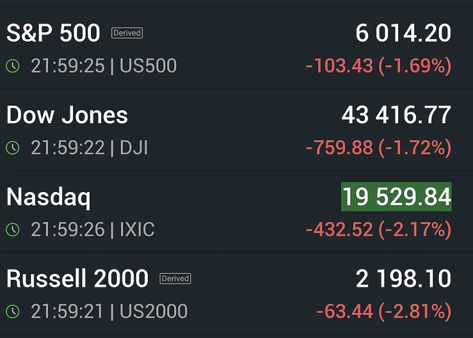Click the IXIC ticker symbol
Viewport: 473px width, 338px height.
point(137,229)
